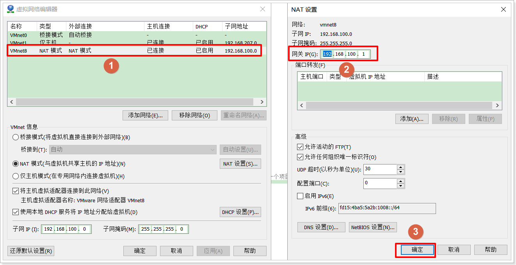Screen dimensions: 516x265
Task: Click the 自动设置(U)... button
Action: coord(240,150)
